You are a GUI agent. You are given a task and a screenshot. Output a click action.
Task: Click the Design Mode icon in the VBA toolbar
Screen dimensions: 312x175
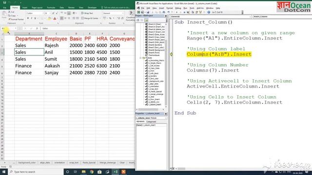pos(188,12)
